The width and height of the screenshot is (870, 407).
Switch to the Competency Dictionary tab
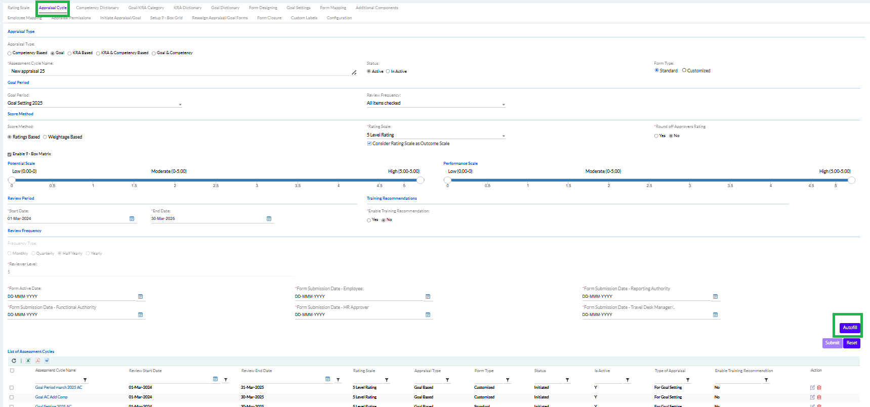coord(97,8)
